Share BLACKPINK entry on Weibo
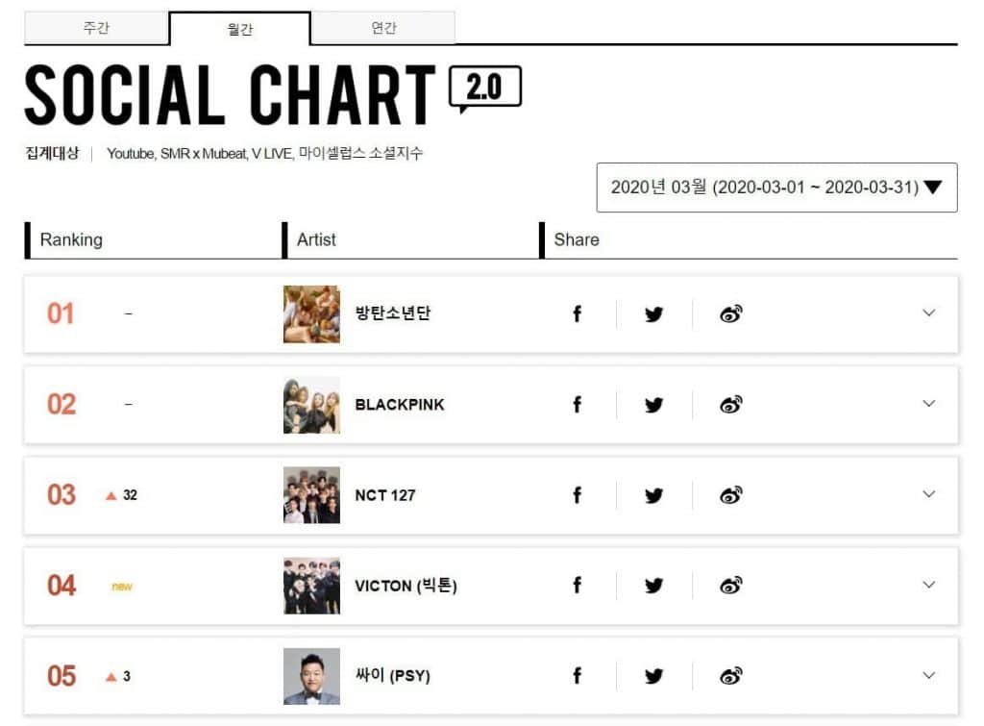The width and height of the screenshot is (984, 726). pyautogui.click(x=731, y=405)
